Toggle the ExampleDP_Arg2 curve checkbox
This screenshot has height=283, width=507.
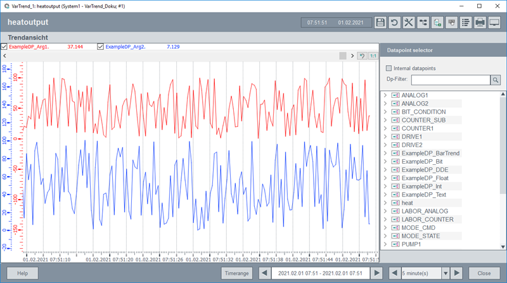point(100,47)
